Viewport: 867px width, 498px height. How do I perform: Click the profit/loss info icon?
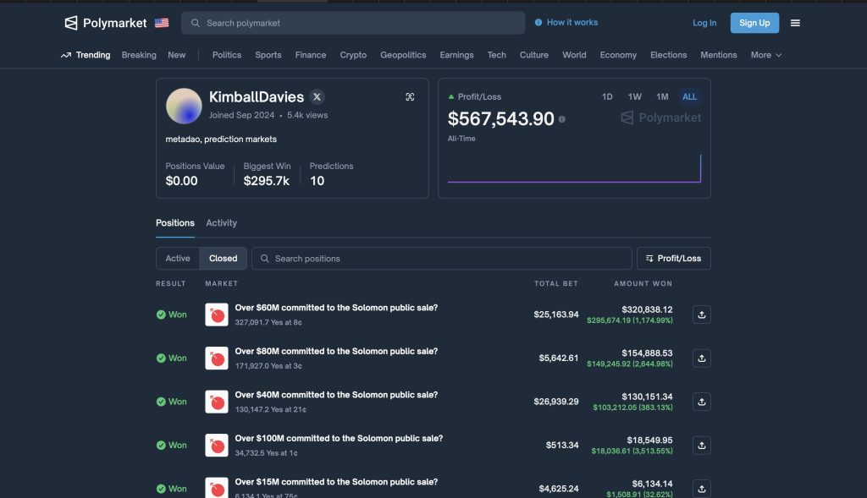pos(562,119)
